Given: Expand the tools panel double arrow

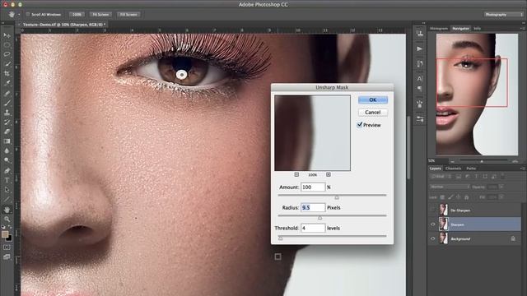Looking at the screenshot, I should point(2,23).
